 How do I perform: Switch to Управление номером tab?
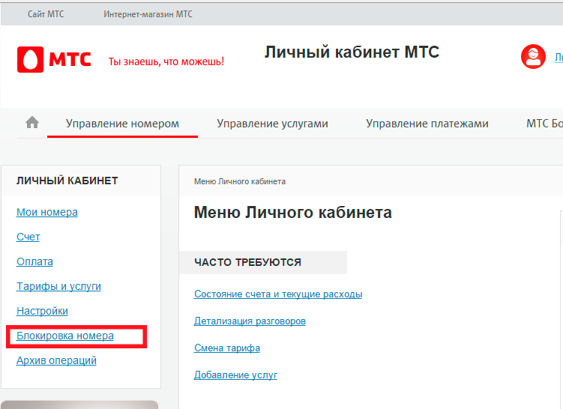(x=122, y=124)
